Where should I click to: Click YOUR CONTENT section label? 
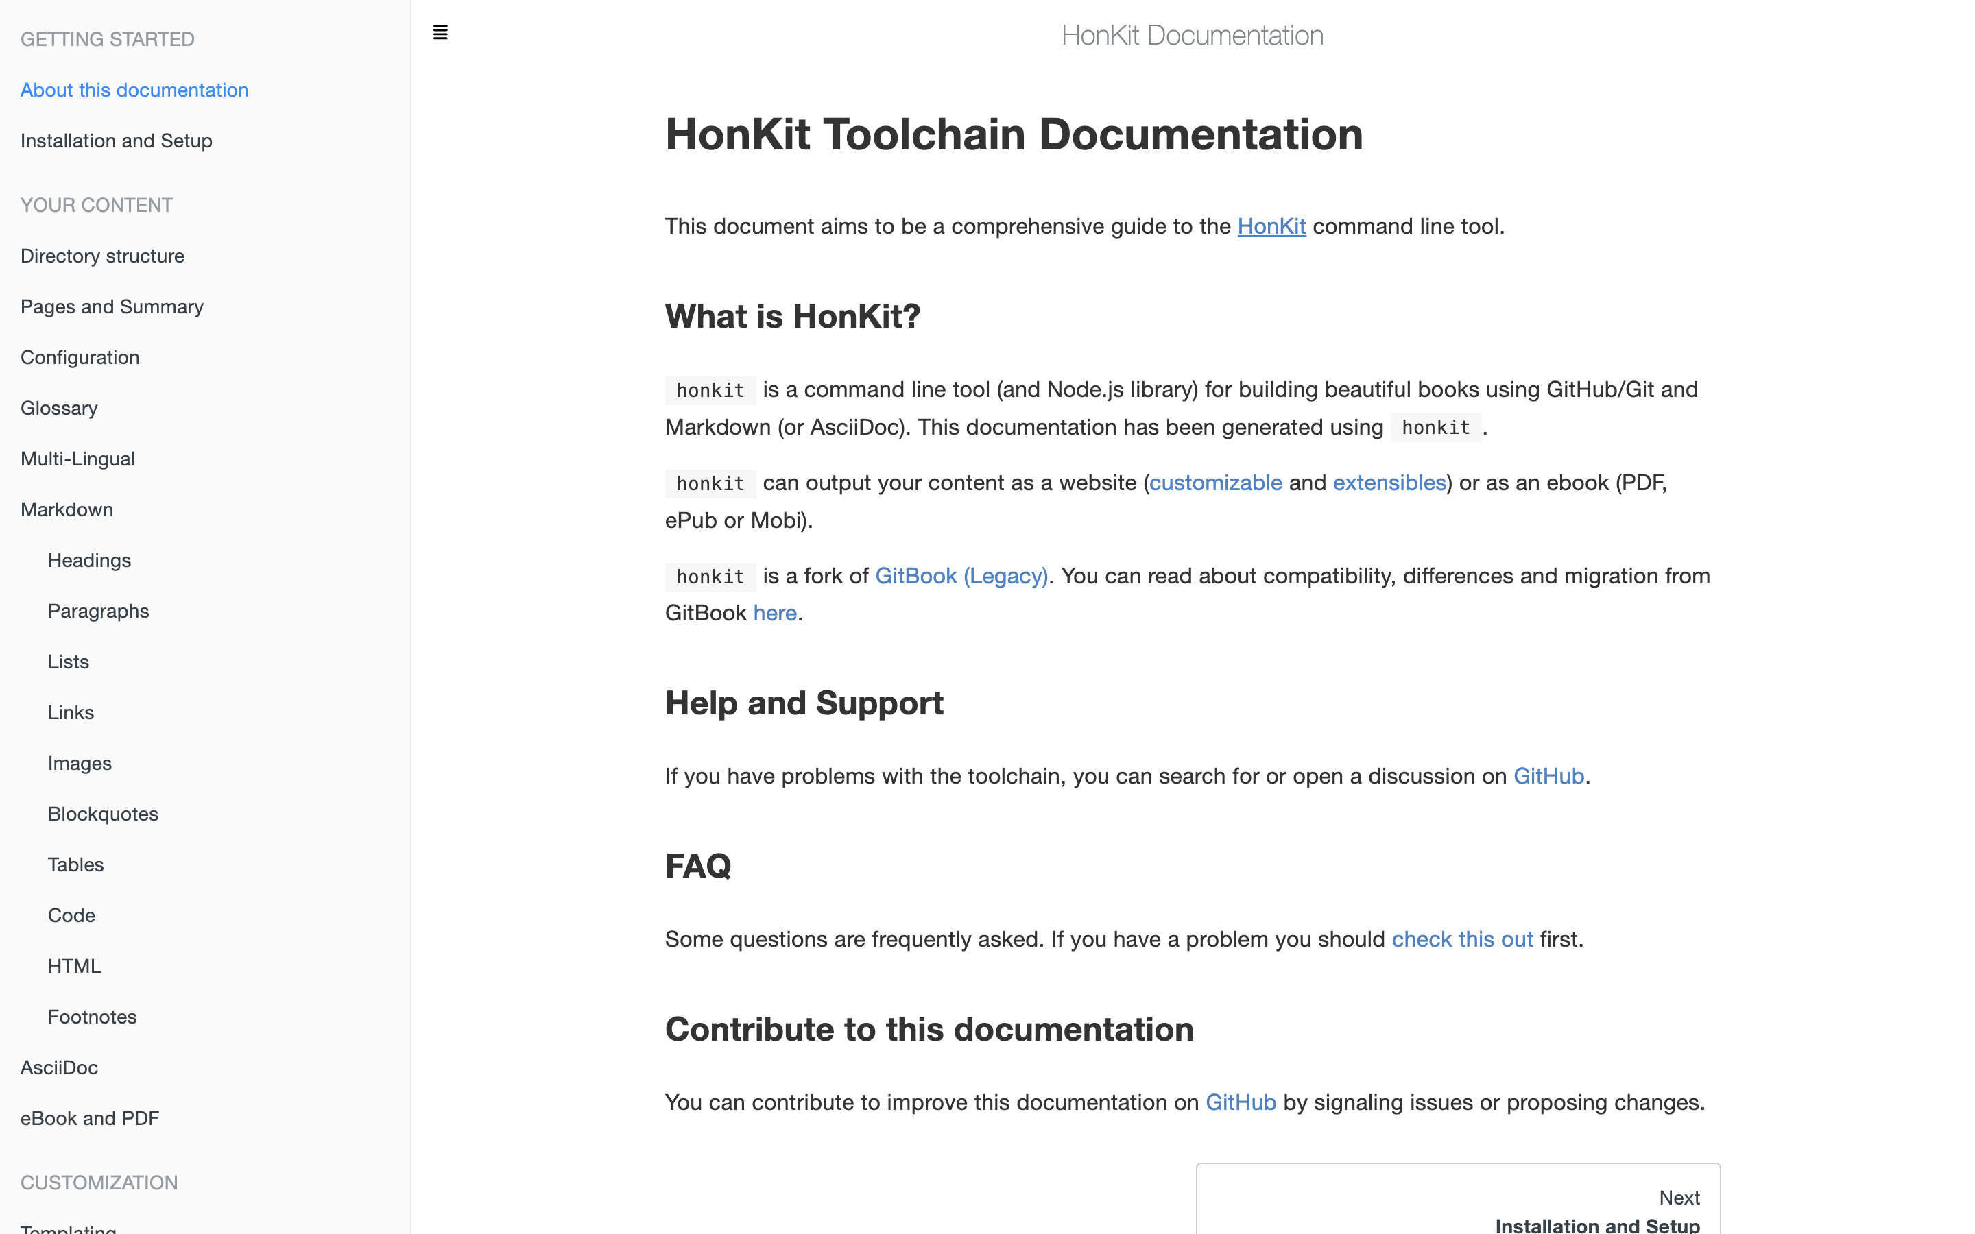[96, 205]
